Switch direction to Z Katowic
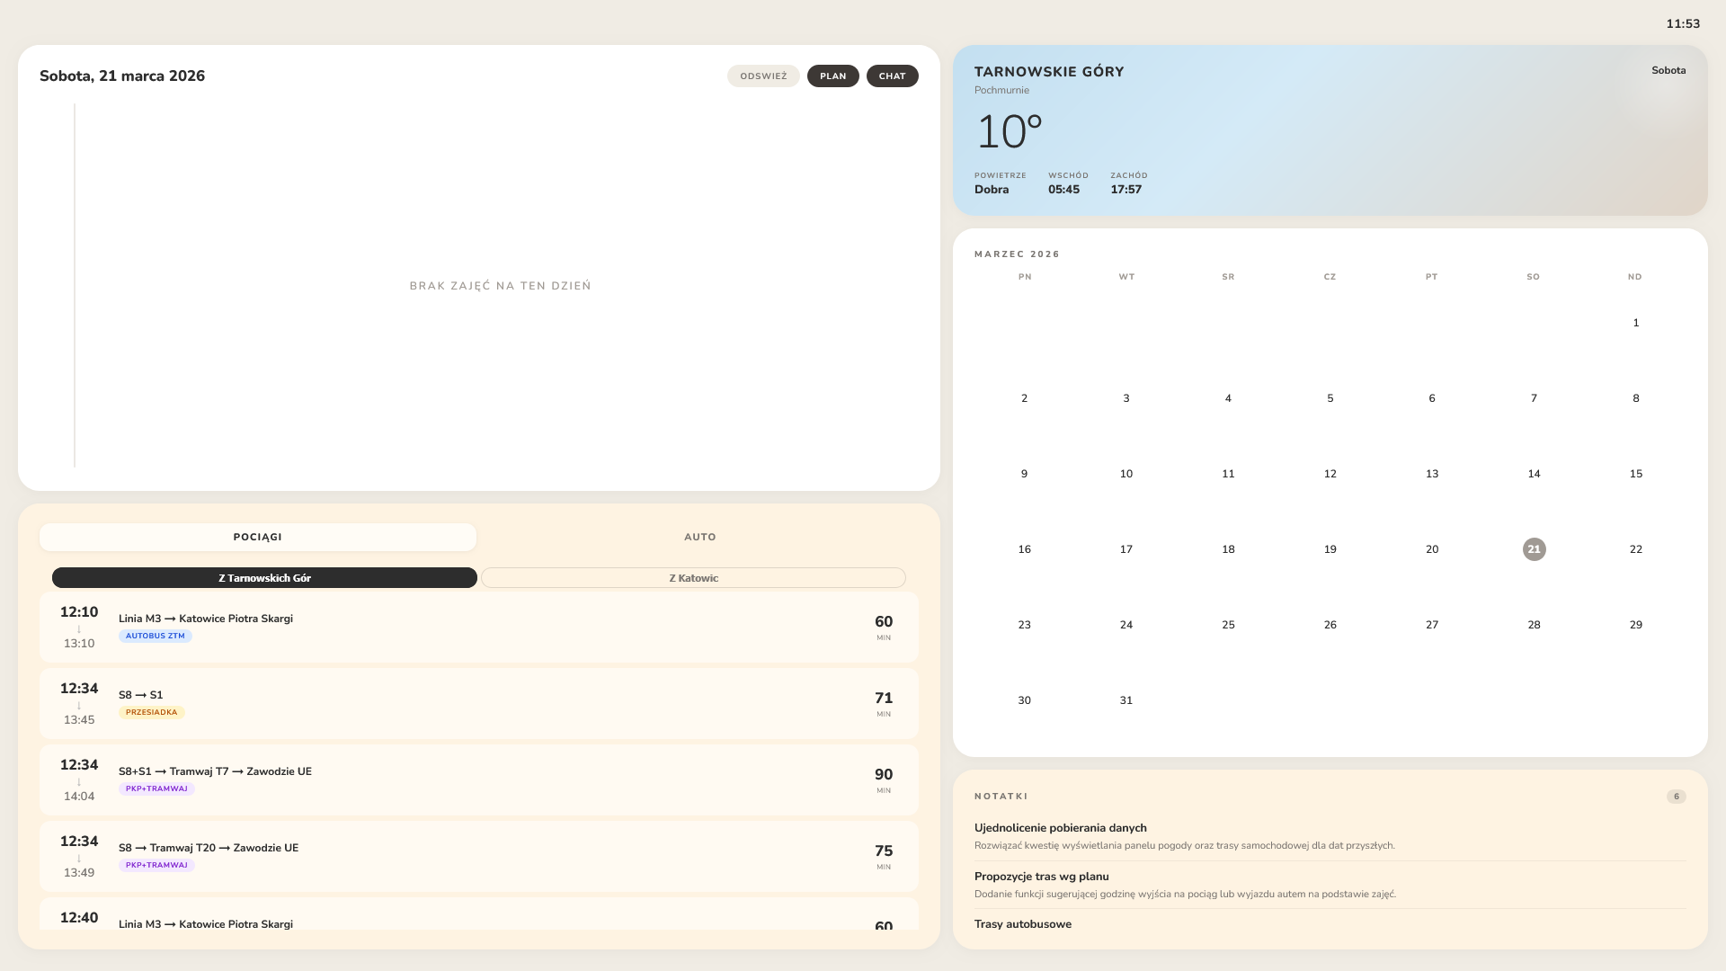This screenshot has height=971, width=1726. tap(693, 577)
